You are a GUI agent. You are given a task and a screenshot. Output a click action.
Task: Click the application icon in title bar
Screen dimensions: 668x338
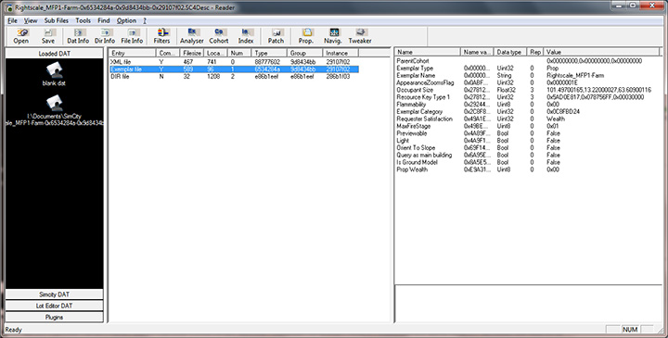8,7
